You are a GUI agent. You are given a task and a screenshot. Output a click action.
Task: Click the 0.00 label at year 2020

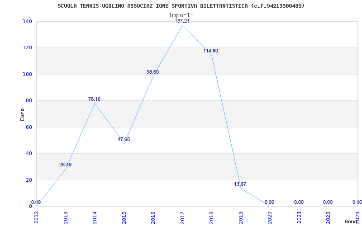pos(269,202)
